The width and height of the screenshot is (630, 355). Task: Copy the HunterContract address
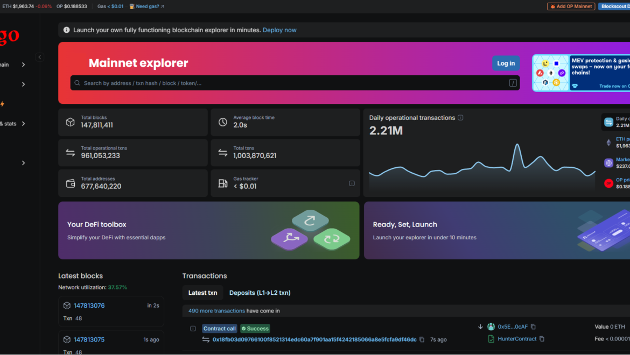pyautogui.click(x=542, y=339)
